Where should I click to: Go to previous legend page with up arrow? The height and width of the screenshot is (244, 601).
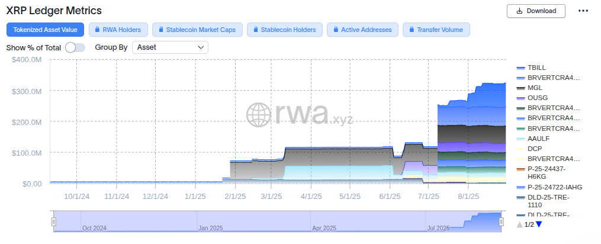point(520,224)
